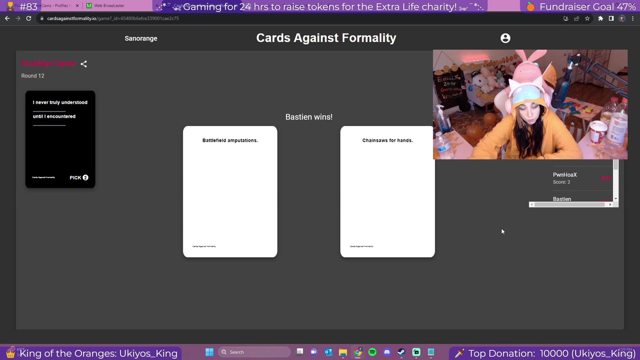Switch to Chrome in the taskbar
The width and height of the screenshot is (640, 360).
pyautogui.click(x=358, y=352)
